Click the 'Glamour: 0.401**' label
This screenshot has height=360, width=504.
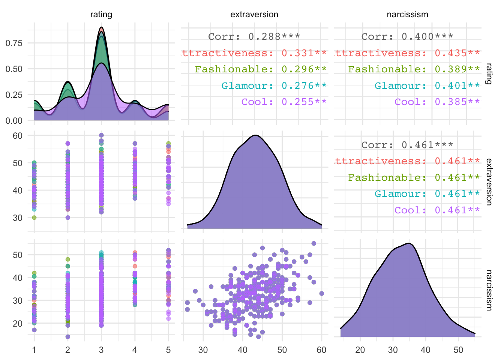click(x=427, y=86)
